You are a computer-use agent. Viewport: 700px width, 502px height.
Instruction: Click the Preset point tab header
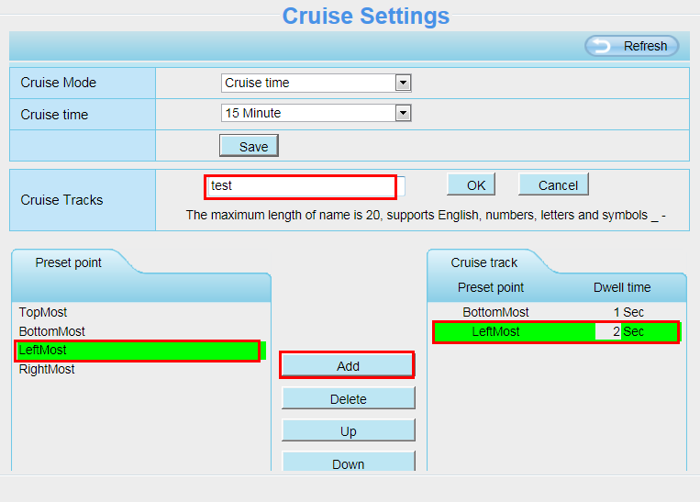pyautogui.click(x=68, y=262)
